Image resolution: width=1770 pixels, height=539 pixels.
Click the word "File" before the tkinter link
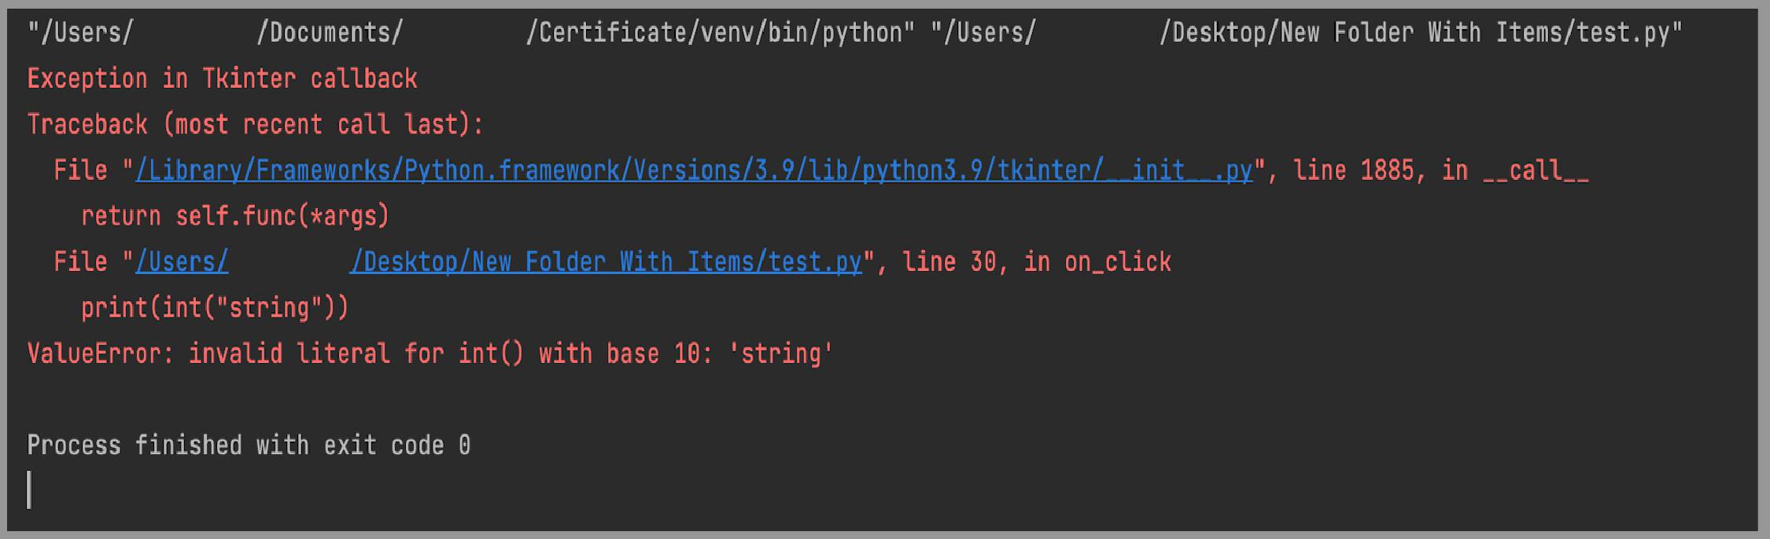pyautogui.click(x=80, y=170)
